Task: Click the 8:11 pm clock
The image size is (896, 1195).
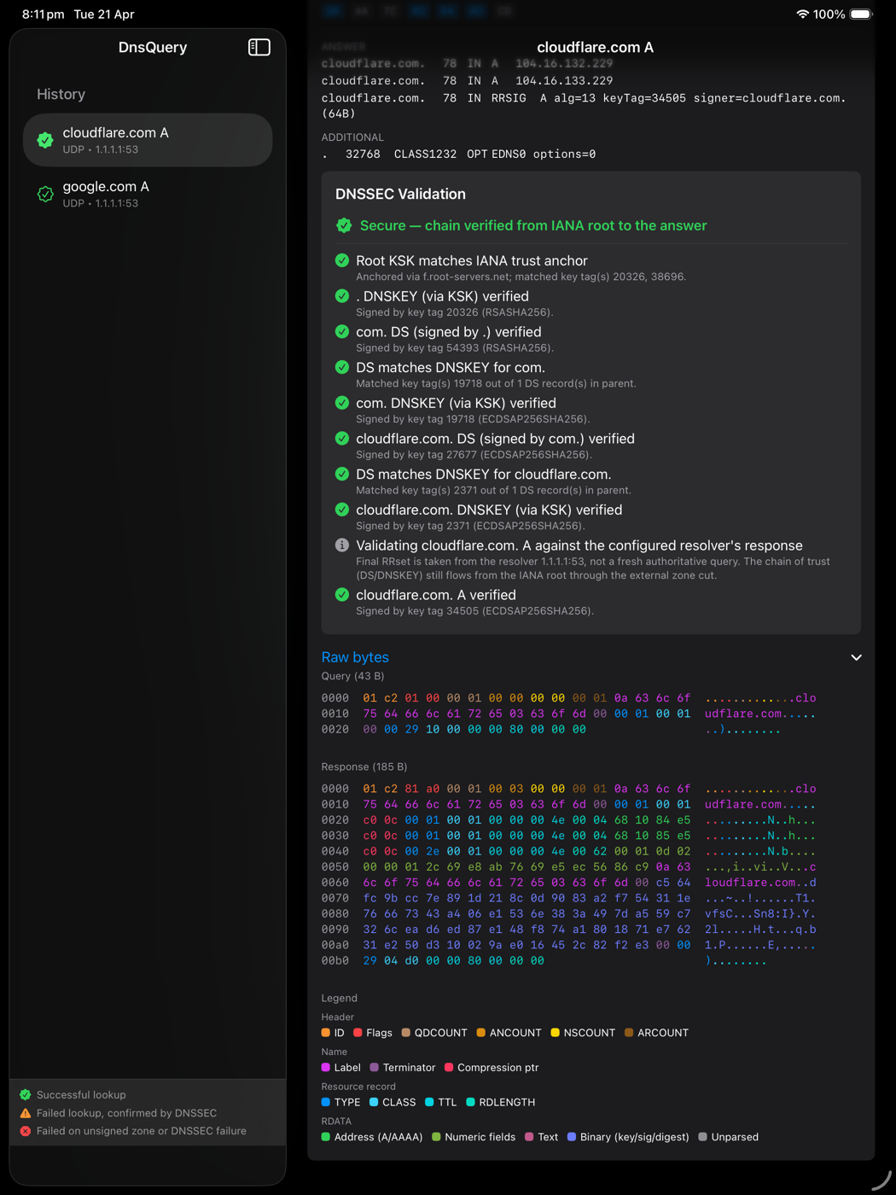Action: tap(43, 15)
